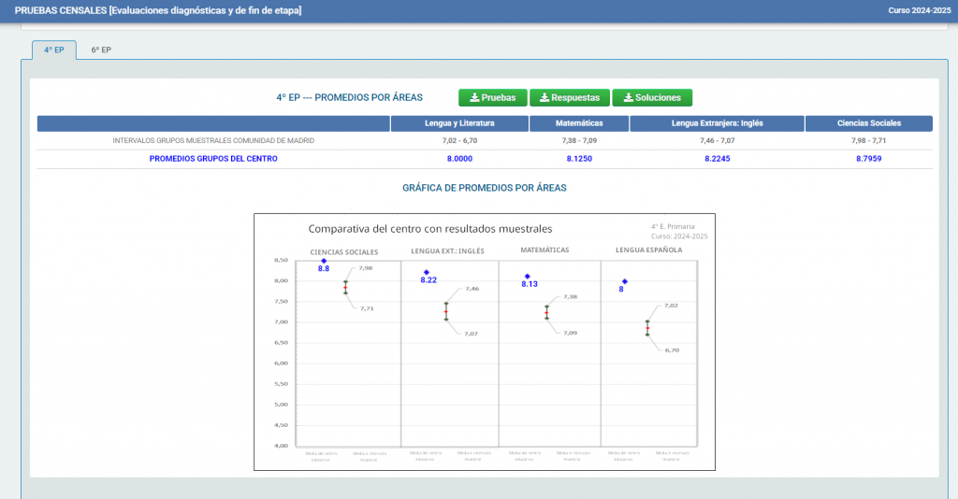The height and width of the screenshot is (499, 958).
Task: Click the 8.7959 Ciencias Sociales average value
Action: 869,159
